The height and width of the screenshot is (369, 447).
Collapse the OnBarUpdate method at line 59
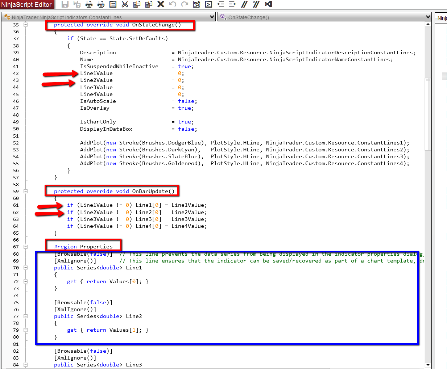coord(26,191)
